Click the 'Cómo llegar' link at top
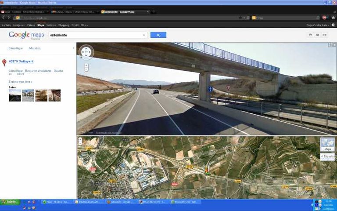 (x=16, y=48)
